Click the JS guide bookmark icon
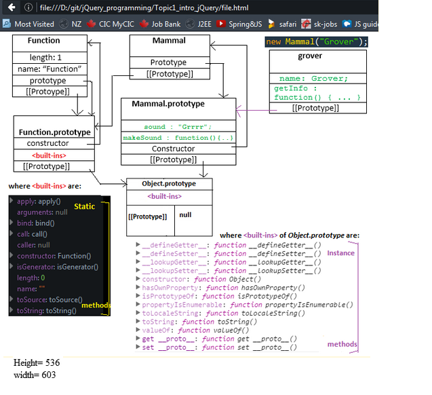This screenshot has width=432, height=395. coord(347,24)
